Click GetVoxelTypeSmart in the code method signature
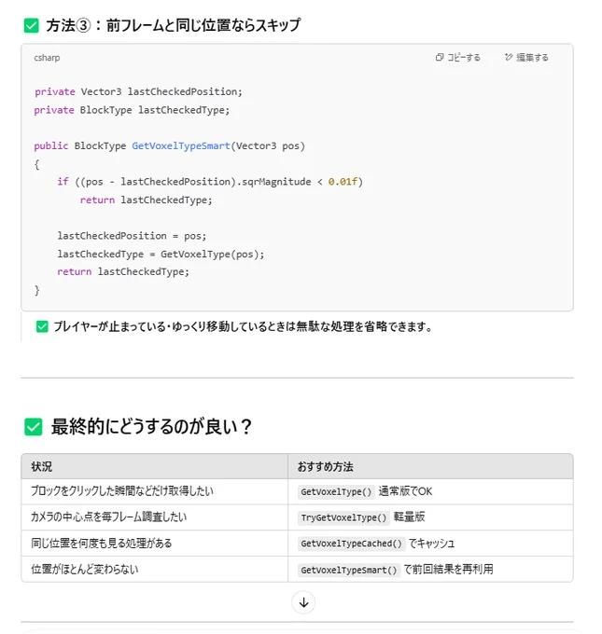602x634 pixels. [x=181, y=146]
